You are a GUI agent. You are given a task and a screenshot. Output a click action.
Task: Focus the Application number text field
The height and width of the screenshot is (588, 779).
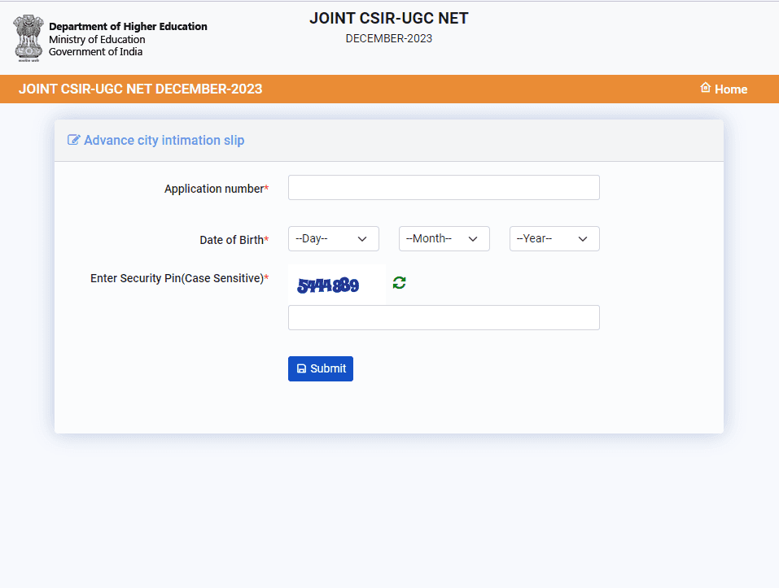[x=444, y=188]
